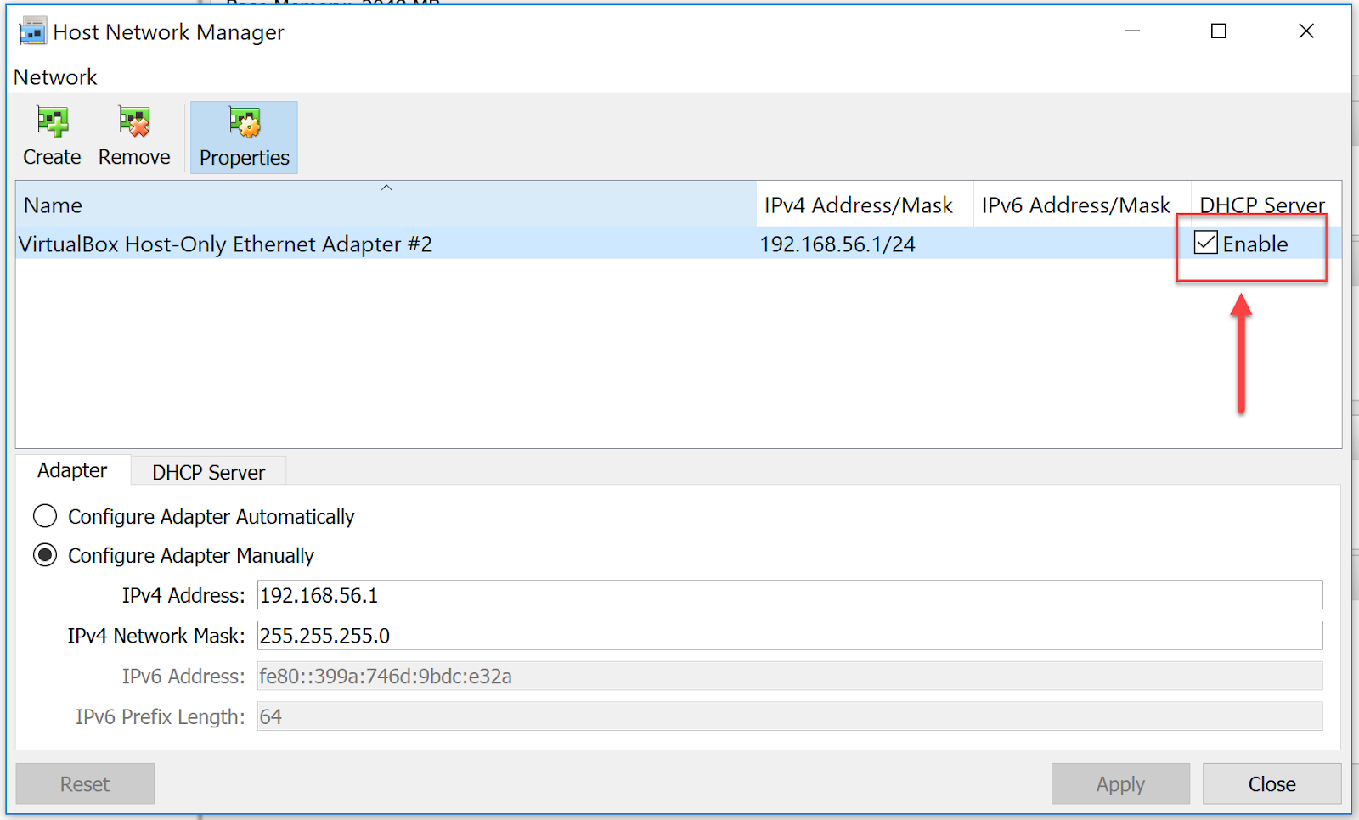The width and height of the screenshot is (1359, 820).
Task: Switch to the DHCP Server tab
Action: (208, 471)
